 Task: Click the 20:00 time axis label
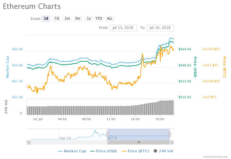coord(160,119)
